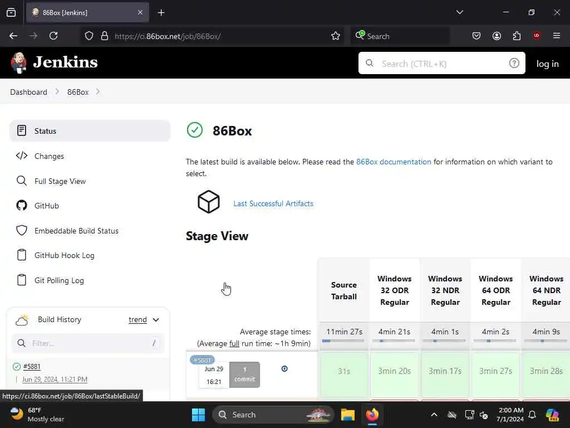
Task: Click the Jenkins mascot logo
Action: 19,62
